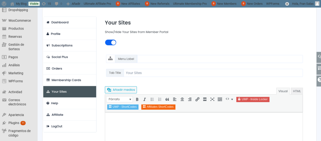The image size is (321, 141).
Task: Open the Párrafo format dropdown
Action: 119,99
